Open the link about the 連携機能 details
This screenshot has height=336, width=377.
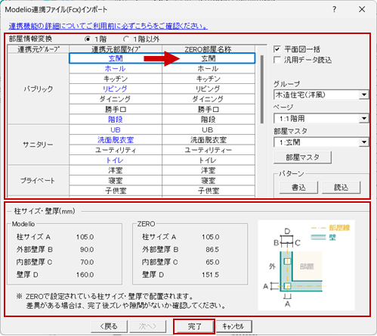point(108,26)
